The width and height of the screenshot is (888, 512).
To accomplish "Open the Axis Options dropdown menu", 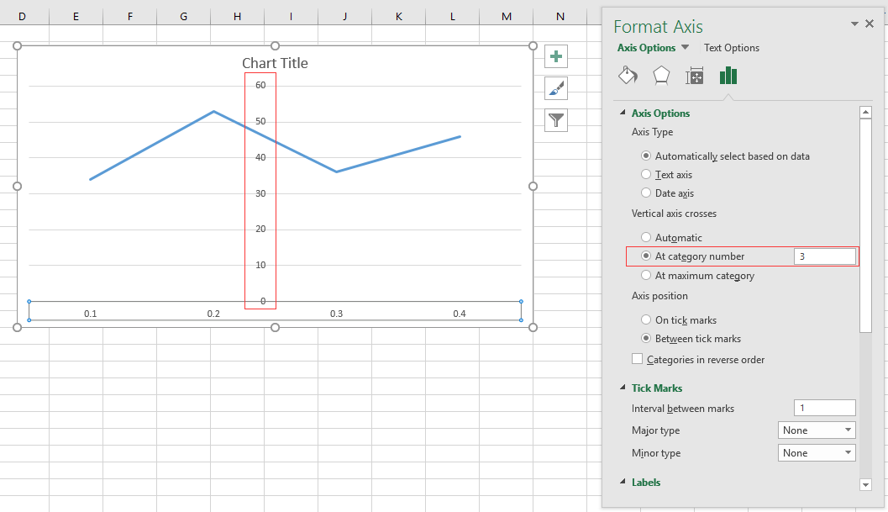I will (x=653, y=48).
